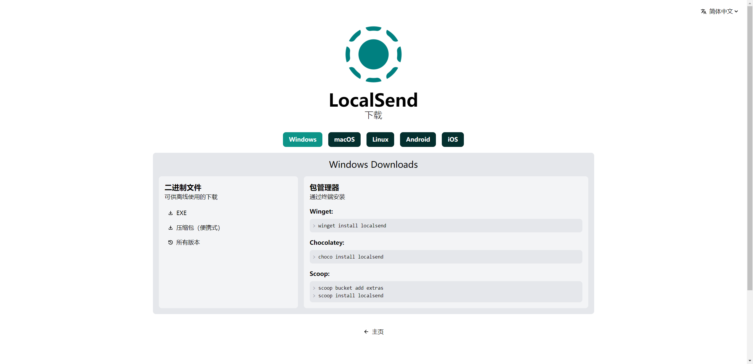Return to 主页 home page
753x364 pixels.
(x=378, y=332)
